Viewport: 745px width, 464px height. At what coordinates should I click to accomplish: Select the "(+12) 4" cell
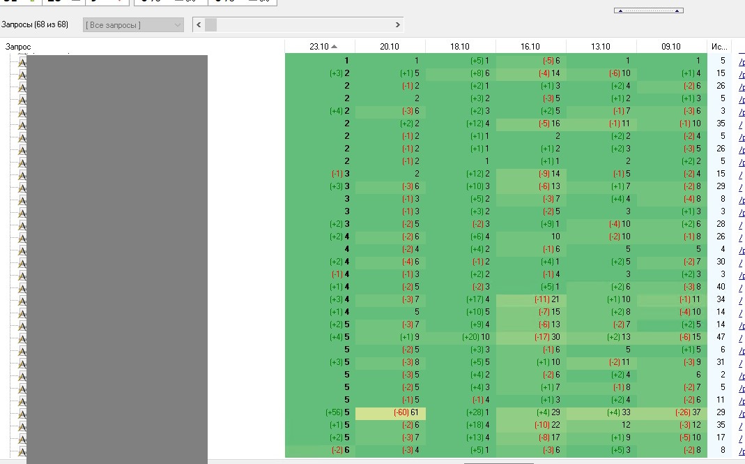point(461,124)
